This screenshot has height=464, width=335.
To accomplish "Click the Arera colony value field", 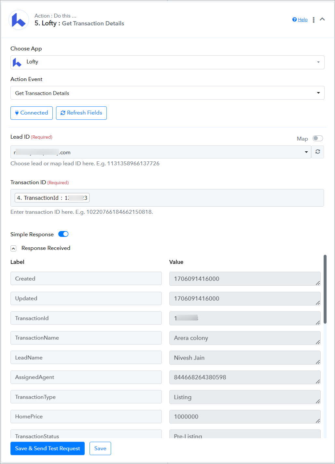I will 245,338.
